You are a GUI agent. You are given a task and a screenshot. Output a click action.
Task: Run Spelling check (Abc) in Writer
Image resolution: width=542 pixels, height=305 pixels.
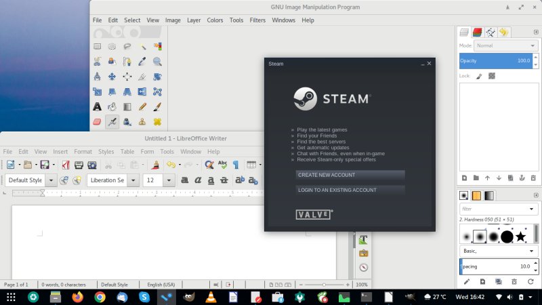pyautogui.click(x=223, y=165)
